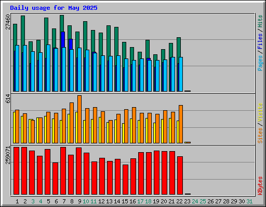Select day 12 on the x-axis
This screenshot has height=207, width=266.
click(x=101, y=201)
